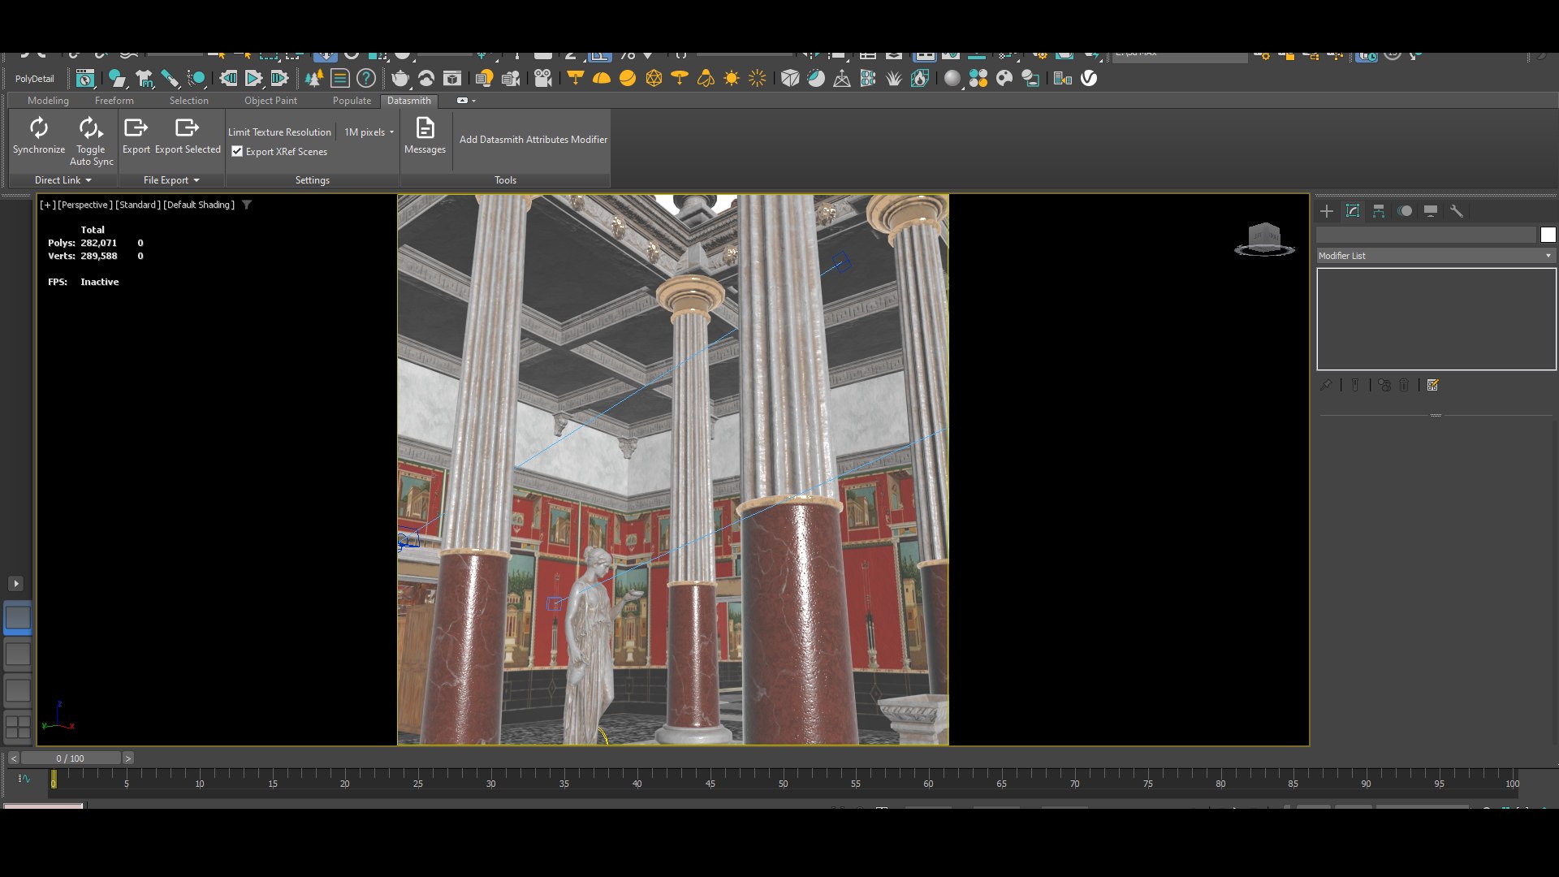
Task: Click the Datasmith Export button
Action: point(136,136)
